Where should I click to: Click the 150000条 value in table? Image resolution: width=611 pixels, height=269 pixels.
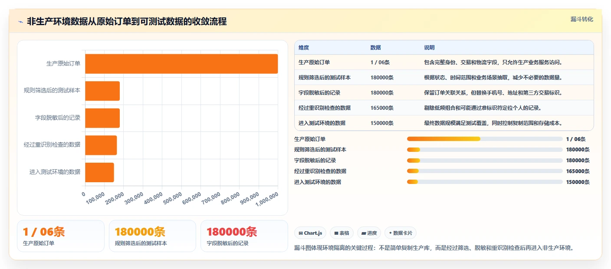[382, 123]
